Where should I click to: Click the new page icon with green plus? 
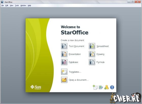tap(95, 87)
